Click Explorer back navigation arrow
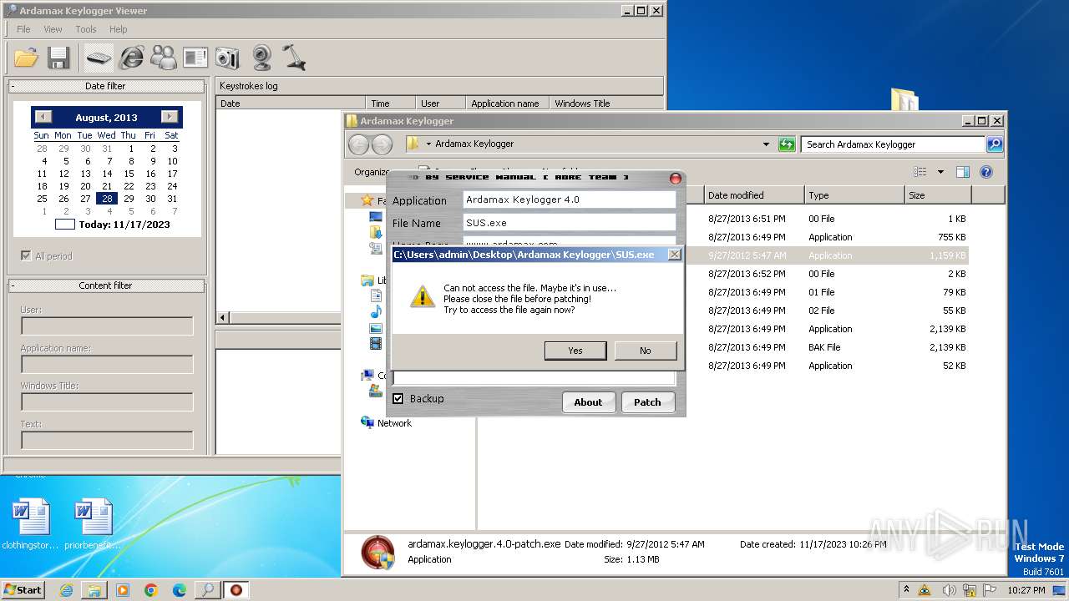Image resolution: width=1069 pixels, height=601 pixels. click(358, 144)
